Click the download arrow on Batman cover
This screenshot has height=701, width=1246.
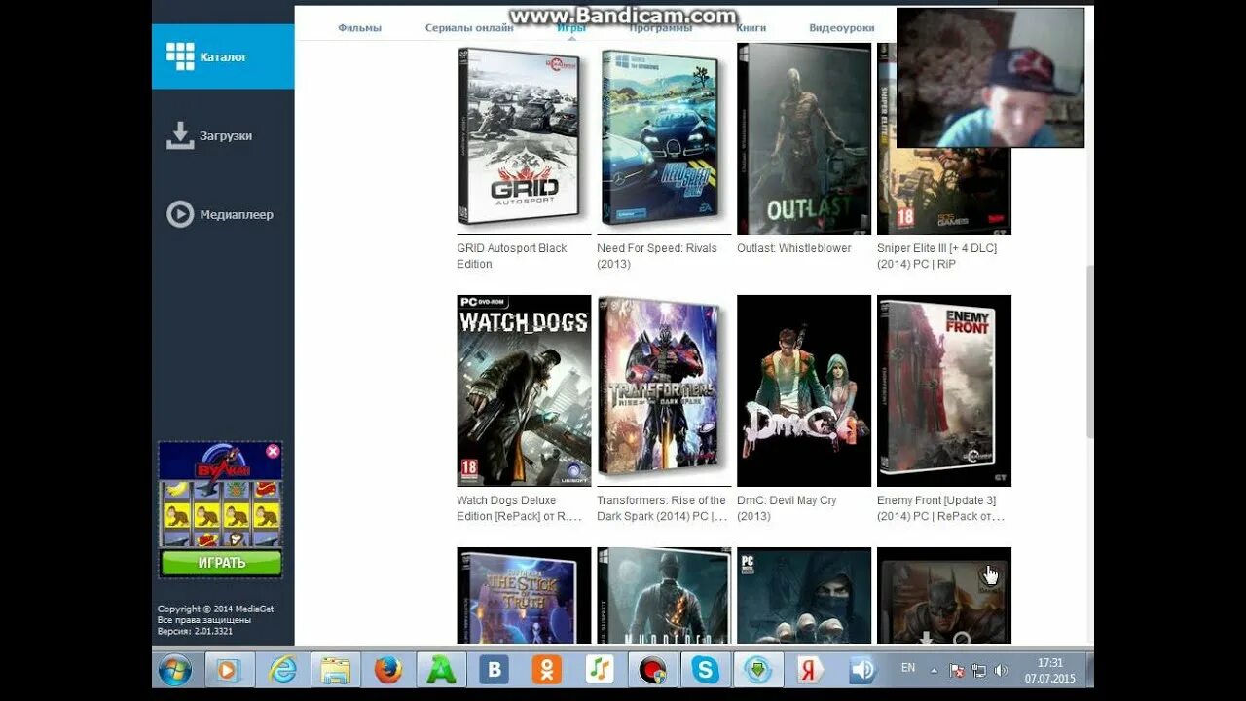(927, 639)
